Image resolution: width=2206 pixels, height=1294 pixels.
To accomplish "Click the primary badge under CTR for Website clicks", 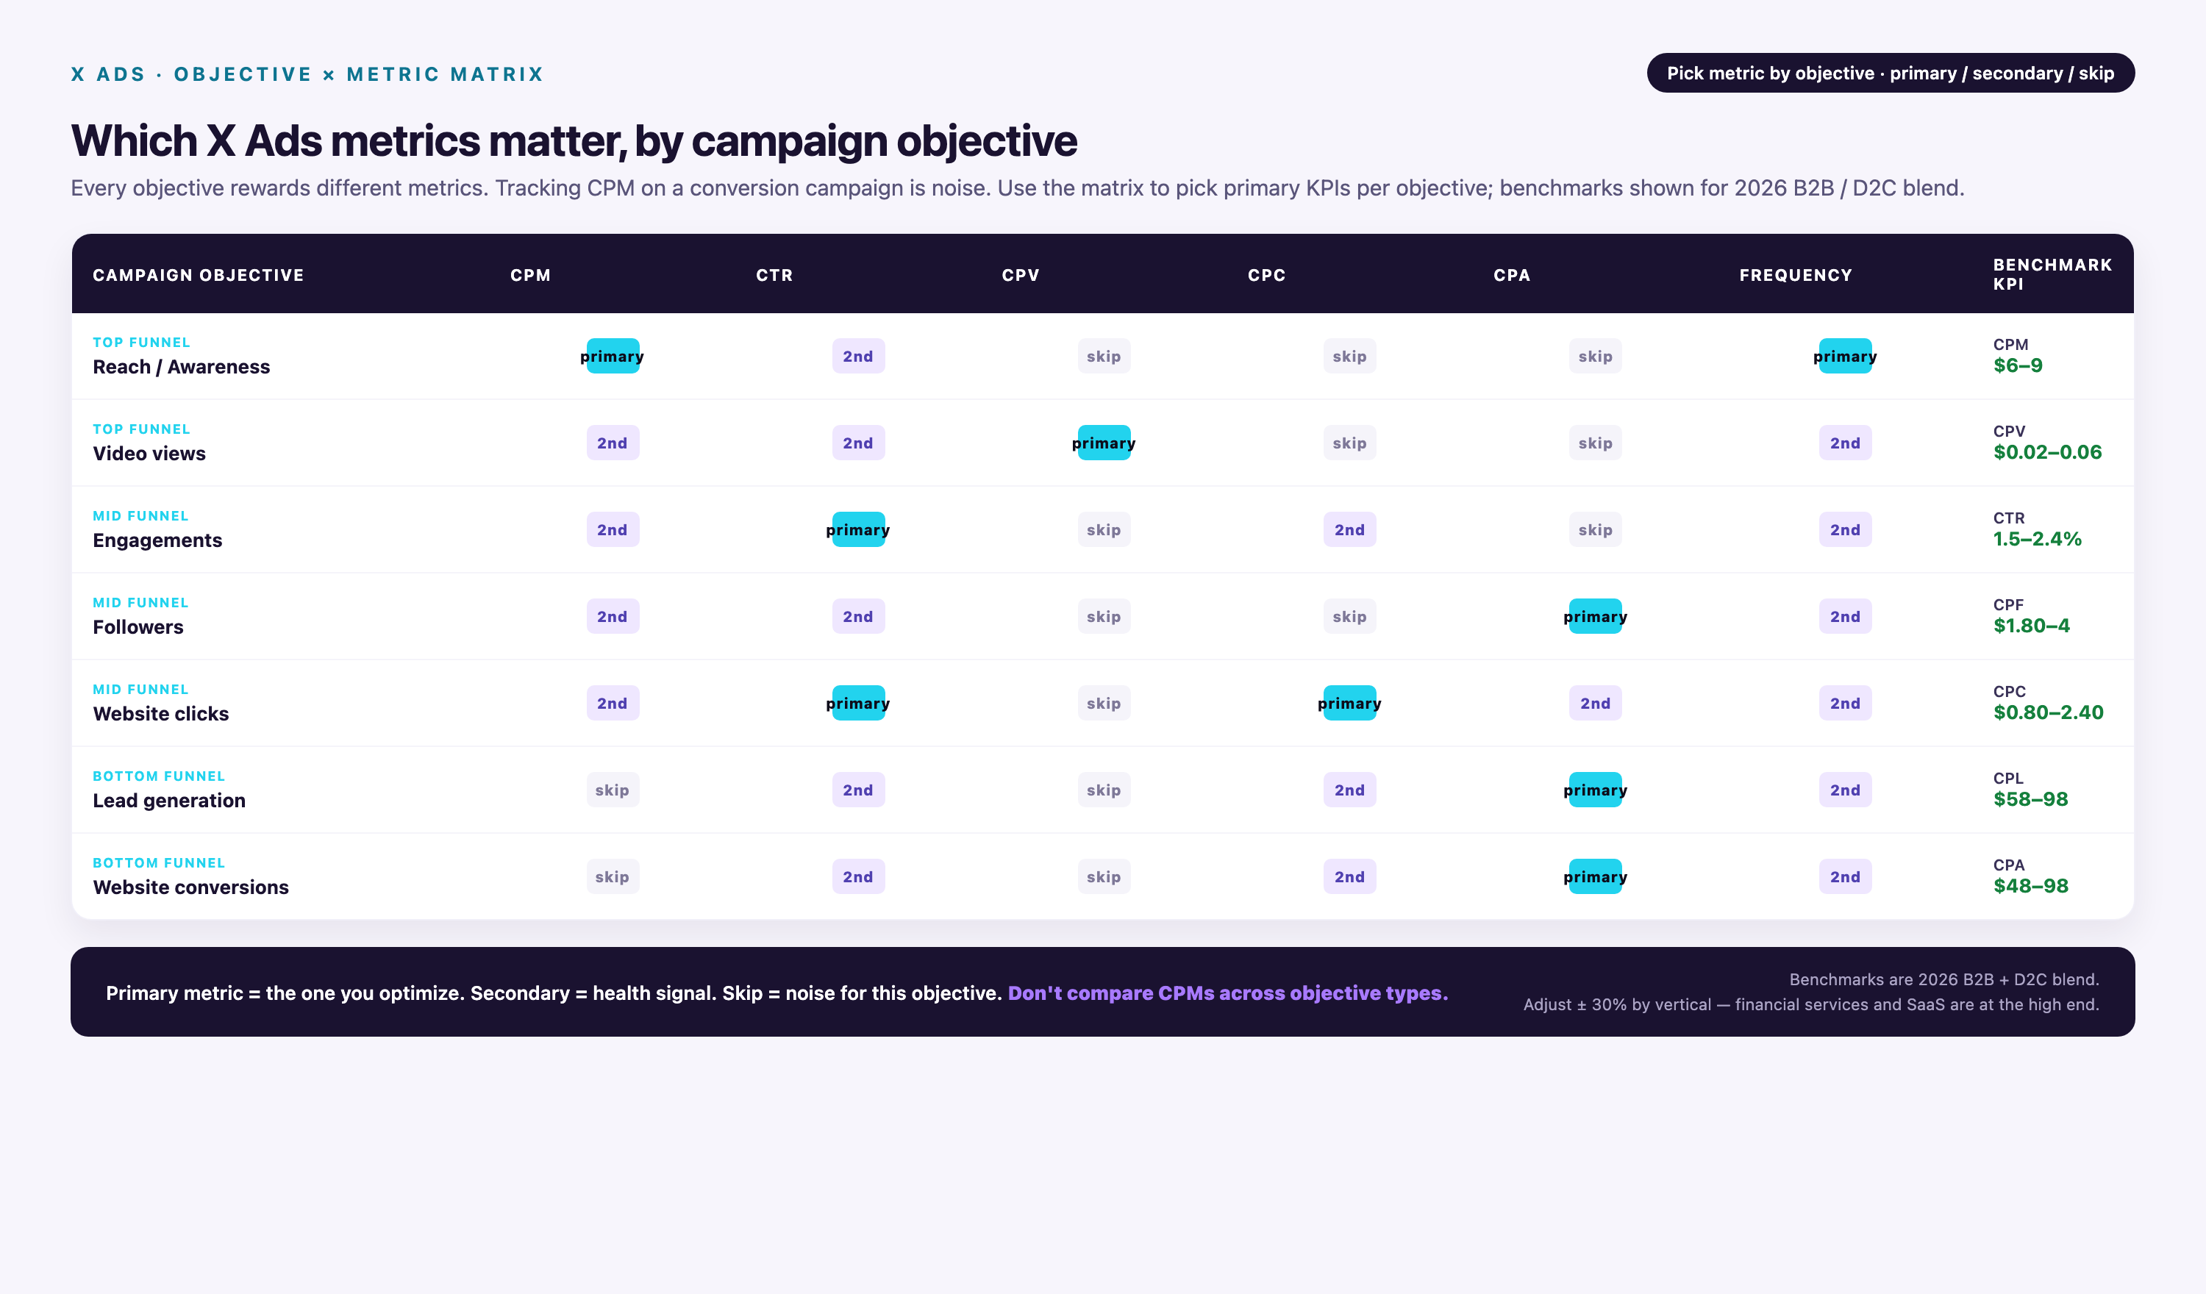I will 858,703.
